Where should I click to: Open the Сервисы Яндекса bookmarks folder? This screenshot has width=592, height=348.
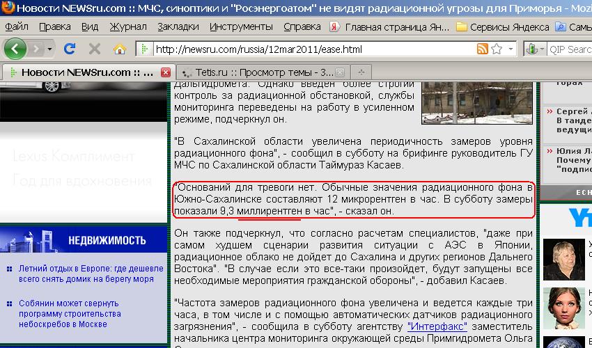coord(503,27)
